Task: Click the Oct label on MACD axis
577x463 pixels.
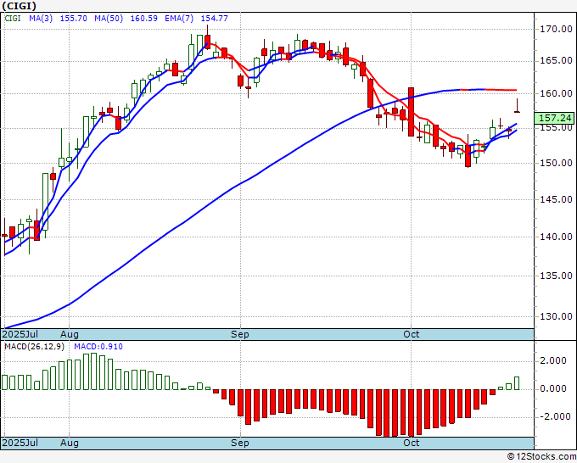Action: [411, 443]
